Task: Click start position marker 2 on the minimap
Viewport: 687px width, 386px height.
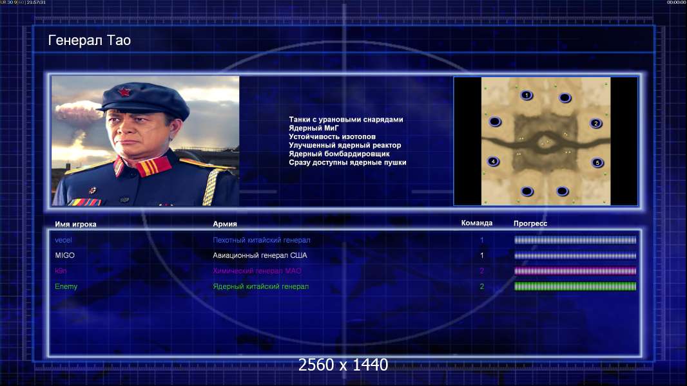Action: pyautogui.click(x=596, y=123)
